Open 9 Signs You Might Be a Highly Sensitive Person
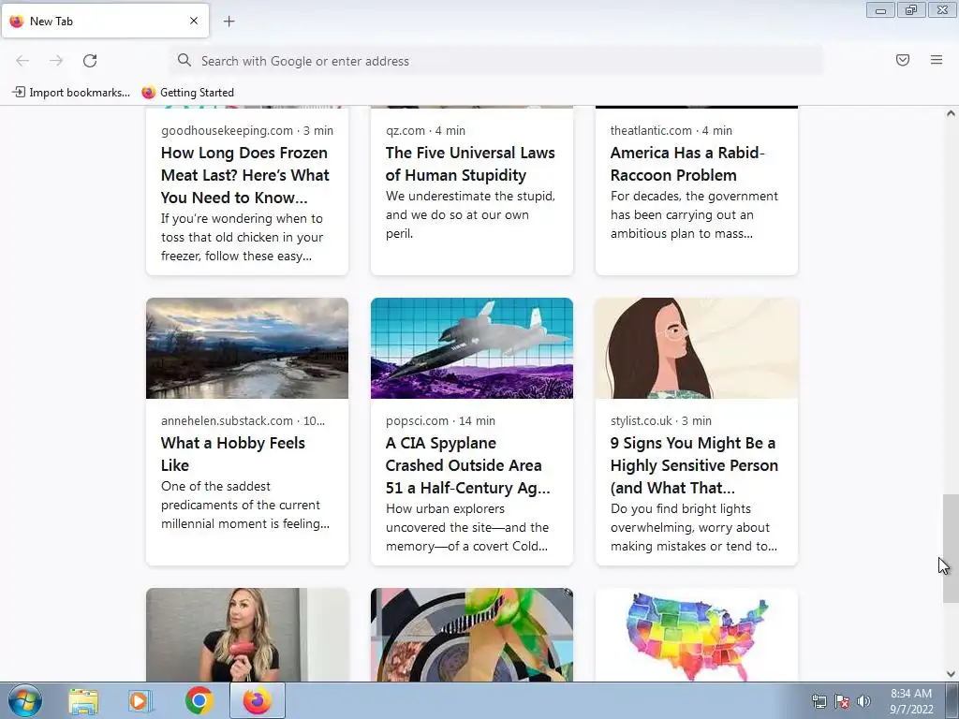The height and width of the screenshot is (719, 959). tap(694, 465)
